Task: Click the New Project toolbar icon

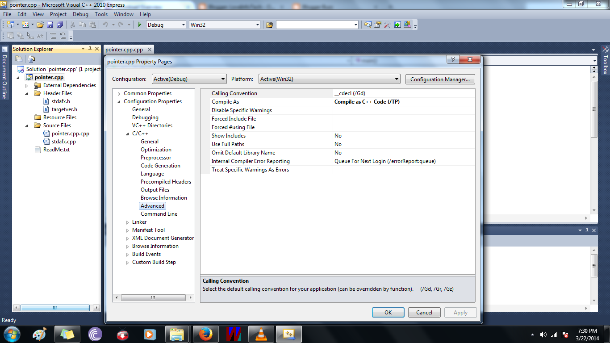Action: (10, 25)
